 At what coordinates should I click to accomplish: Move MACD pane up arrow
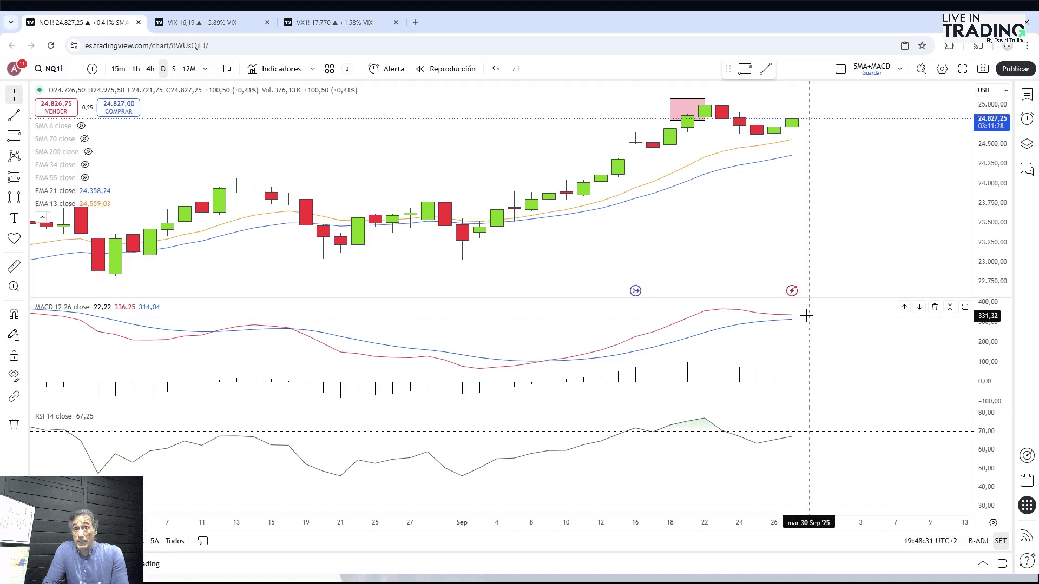904,307
